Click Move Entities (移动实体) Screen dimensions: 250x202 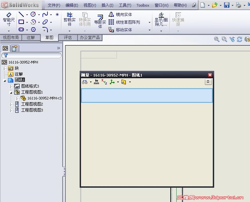tap(120, 30)
